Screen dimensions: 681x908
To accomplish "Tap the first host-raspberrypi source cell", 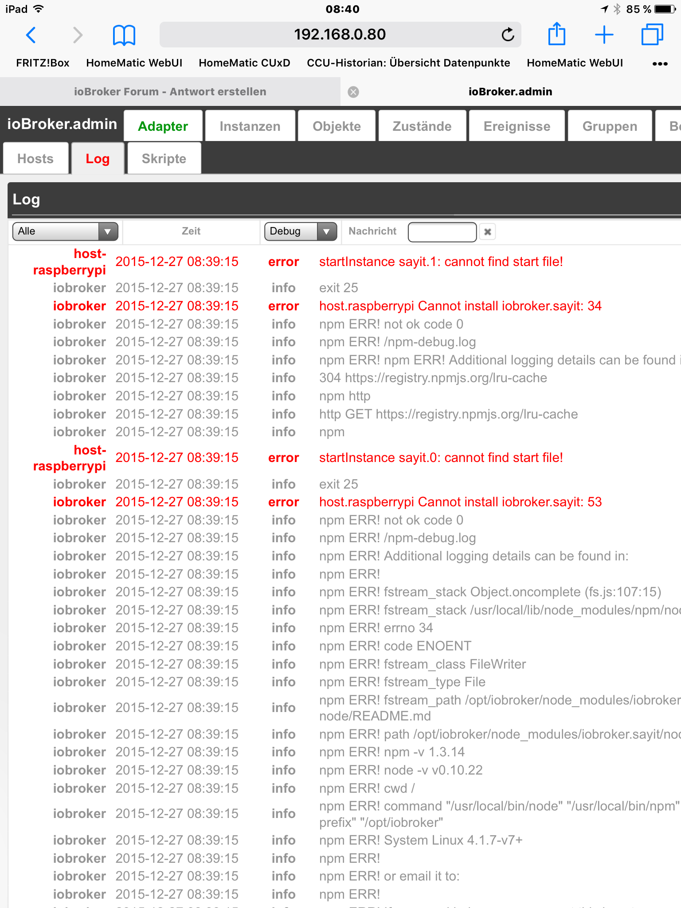I will coord(70,262).
